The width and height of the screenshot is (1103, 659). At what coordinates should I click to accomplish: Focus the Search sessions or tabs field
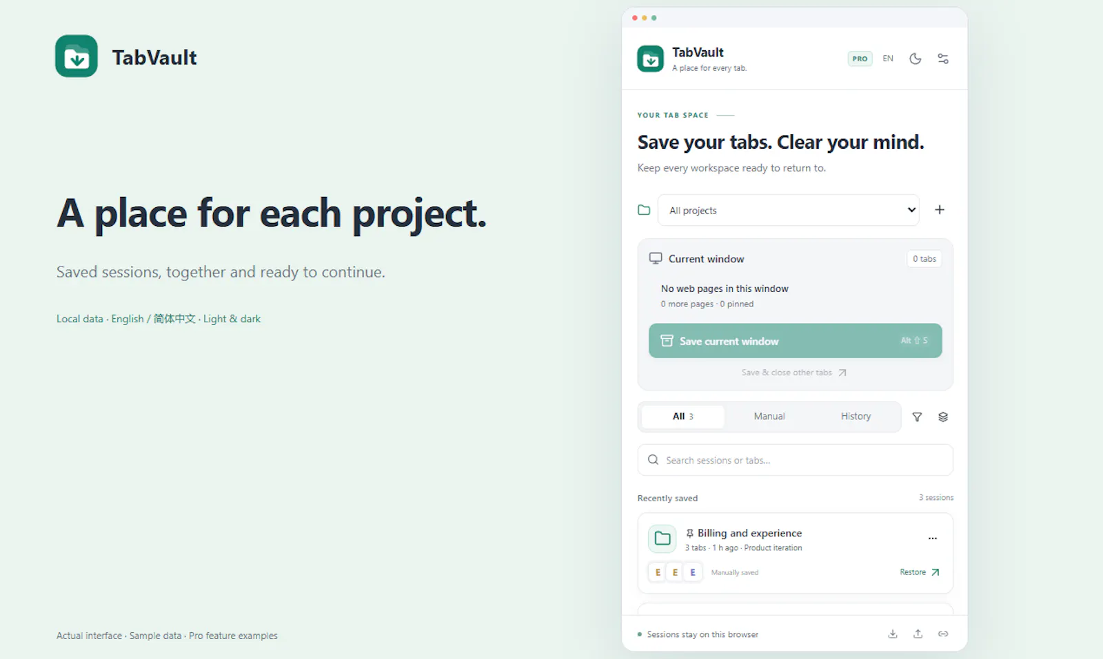click(x=795, y=460)
